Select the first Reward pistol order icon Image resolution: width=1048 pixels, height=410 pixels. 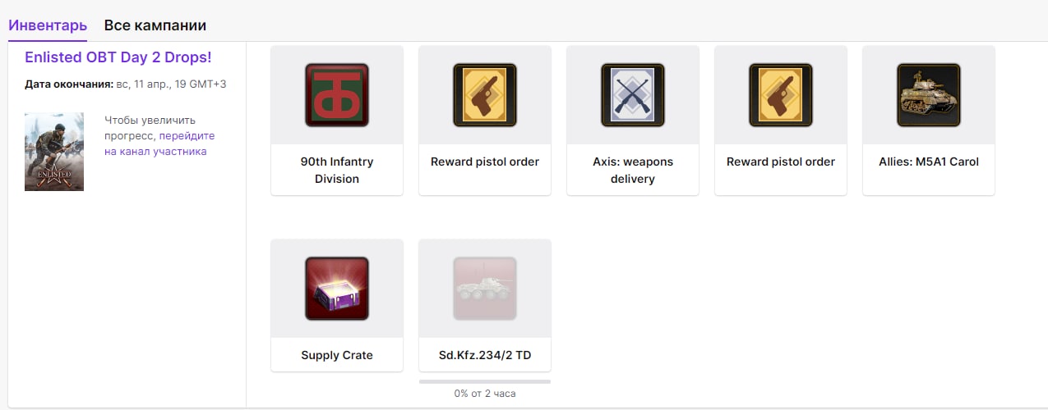pos(485,95)
